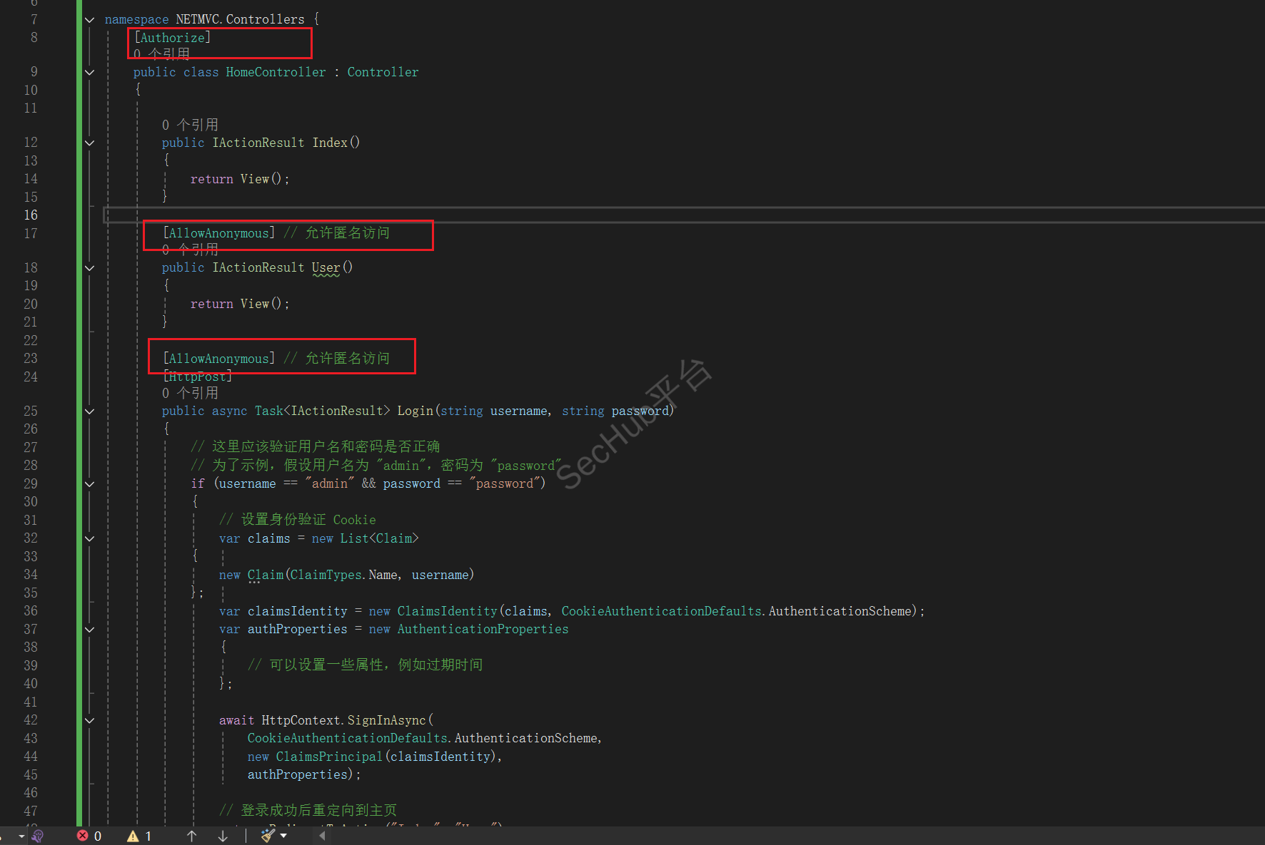Open the references CodeLens above Index()
The height and width of the screenshot is (845, 1265).
pos(190,125)
